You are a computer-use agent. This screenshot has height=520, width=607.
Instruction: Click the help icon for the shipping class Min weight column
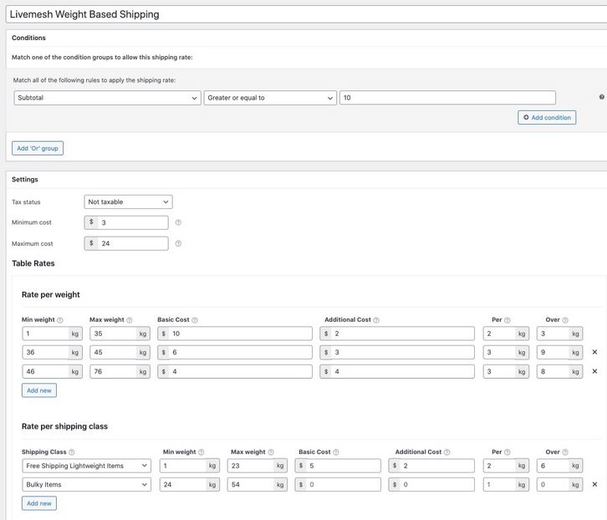[x=201, y=451]
